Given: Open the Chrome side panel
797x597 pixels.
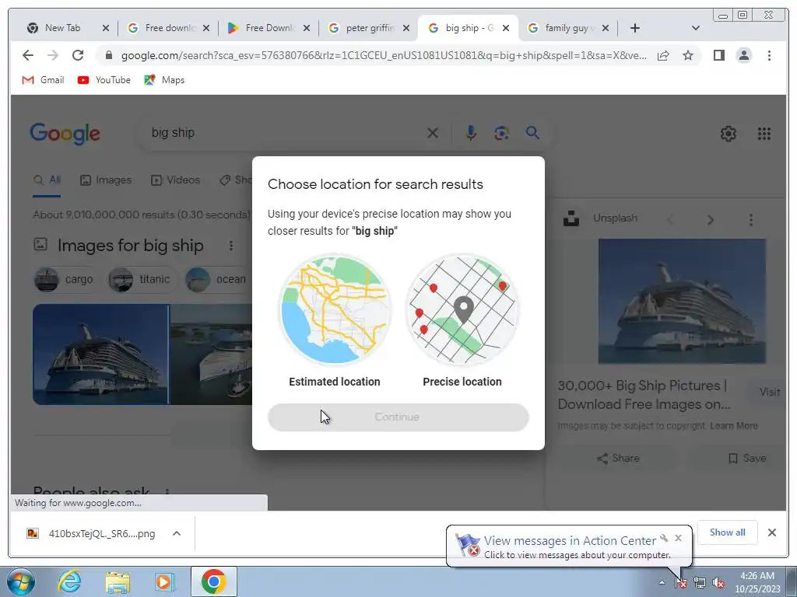Looking at the screenshot, I should [x=718, y=55].
